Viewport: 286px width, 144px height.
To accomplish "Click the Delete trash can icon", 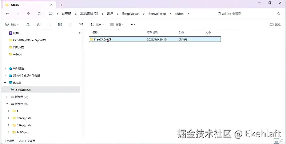I will (81, 24).
